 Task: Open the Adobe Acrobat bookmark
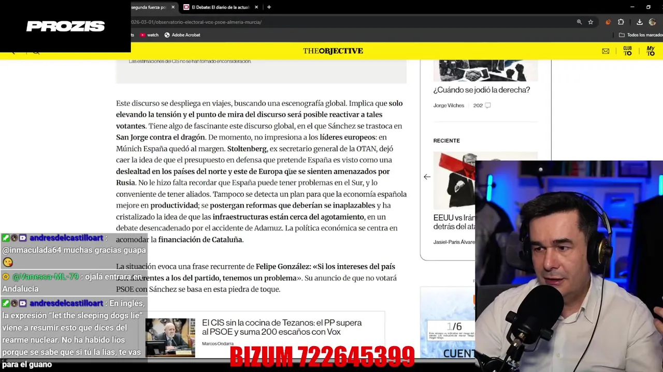[182, 35]
